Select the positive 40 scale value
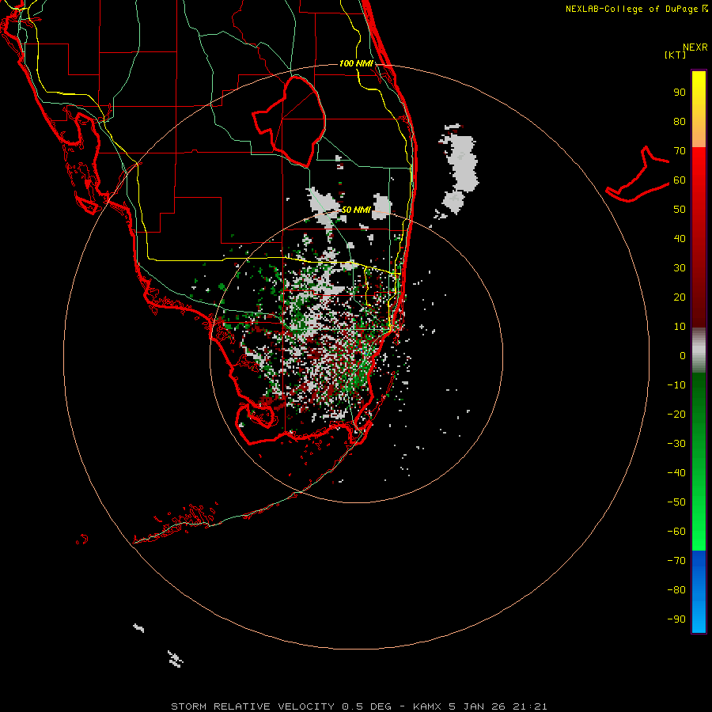 [x=680, y=239]
